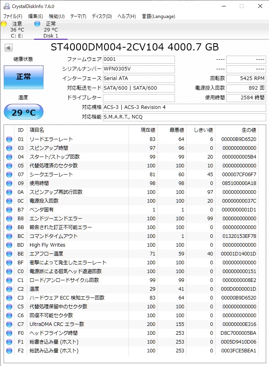
Task: Click the シリアルナンバー field WFN0305V
Action: pyautogui.click(x=139, y=69)
